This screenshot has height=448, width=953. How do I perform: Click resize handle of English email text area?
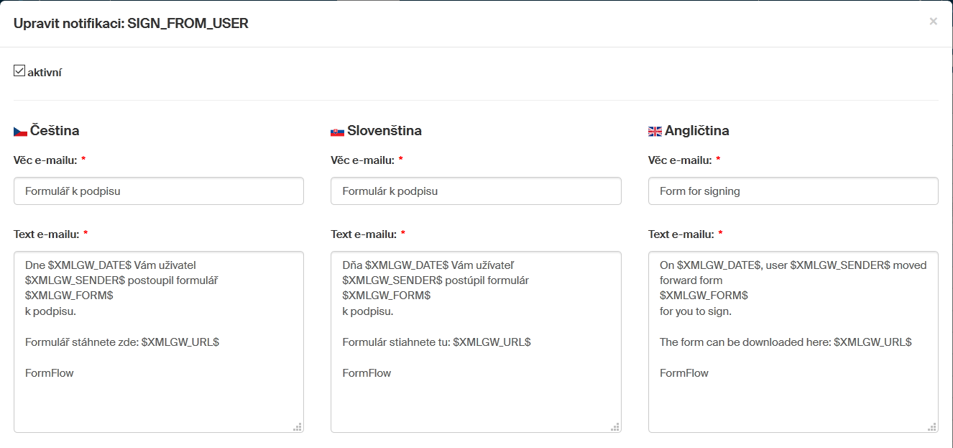(x=932, y=426)
